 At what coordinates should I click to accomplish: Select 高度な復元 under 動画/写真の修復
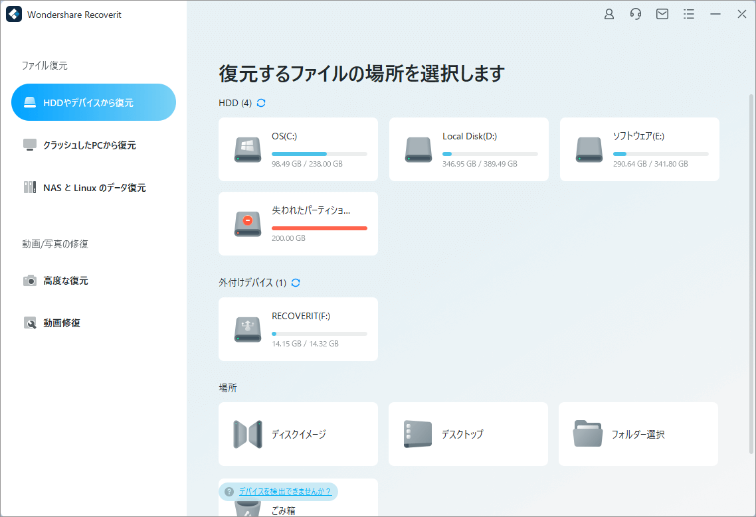click(x=94, y=280)
